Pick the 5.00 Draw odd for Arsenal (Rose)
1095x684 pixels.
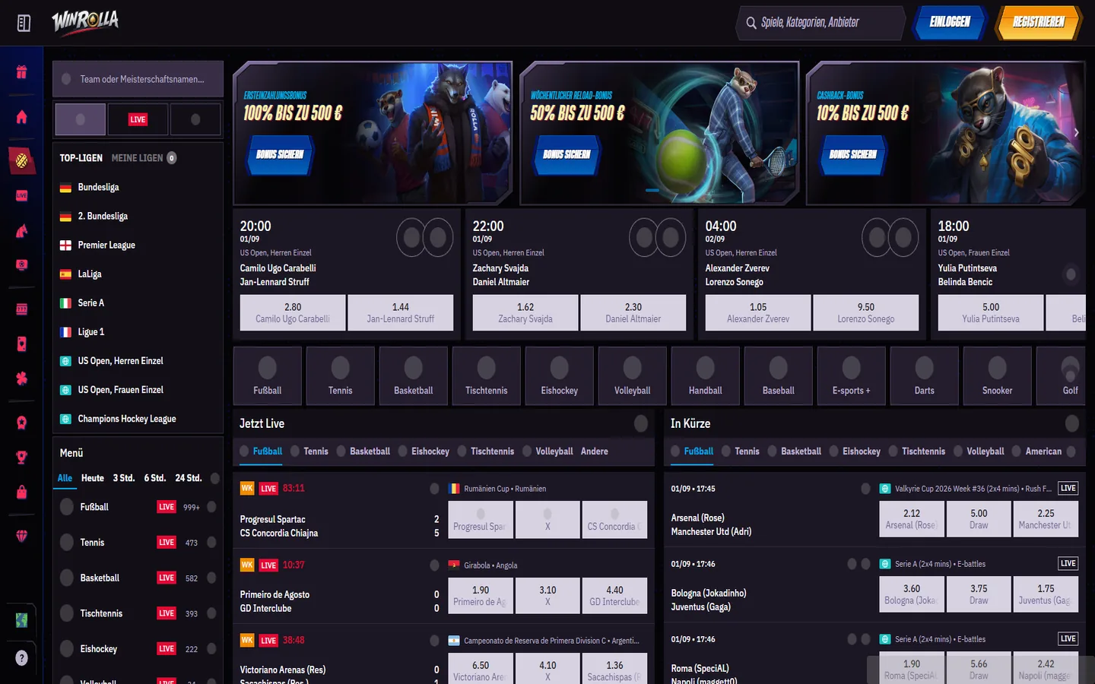click(x=979, y=519)
